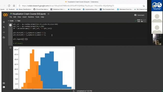Select the webcam participant video tile
The image size is (163, 92).
click(x=157, y=39)
